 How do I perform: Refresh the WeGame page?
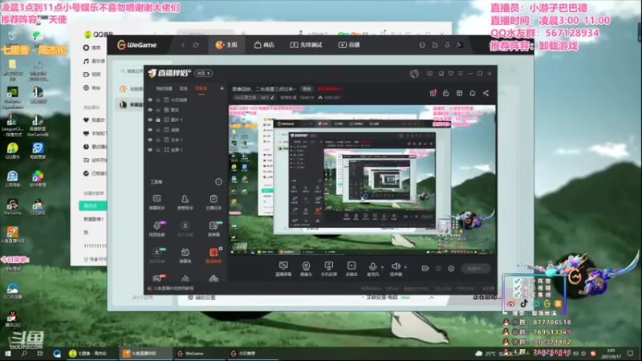(x=196, y=45)
